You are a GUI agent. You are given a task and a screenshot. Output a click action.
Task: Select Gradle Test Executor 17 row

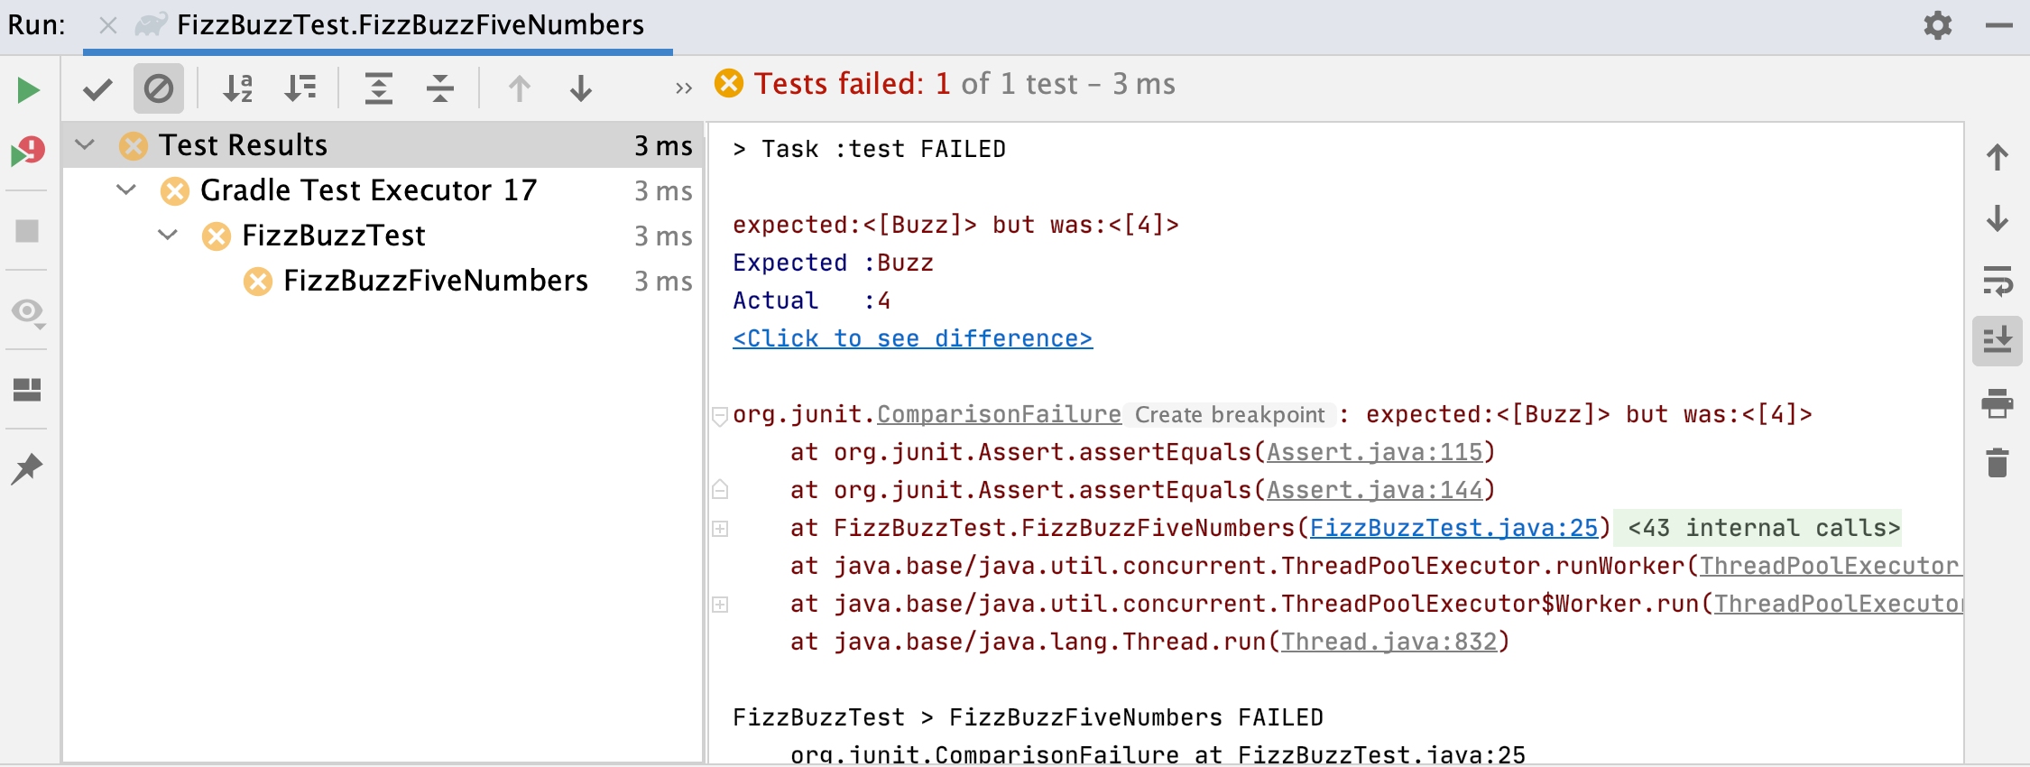tap(383, 190)
